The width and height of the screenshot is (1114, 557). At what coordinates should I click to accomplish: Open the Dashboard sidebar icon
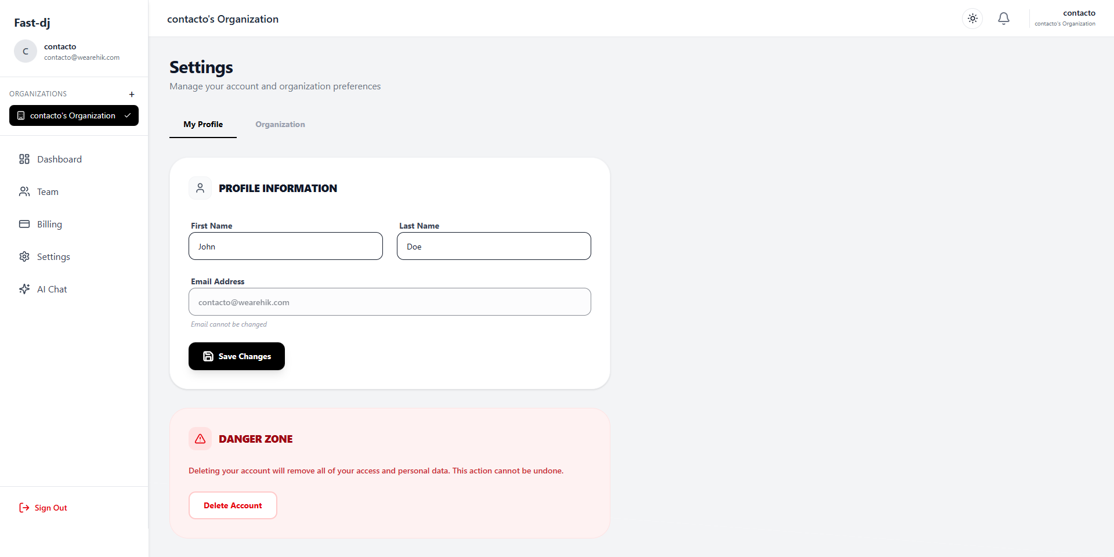coord(24,159)
